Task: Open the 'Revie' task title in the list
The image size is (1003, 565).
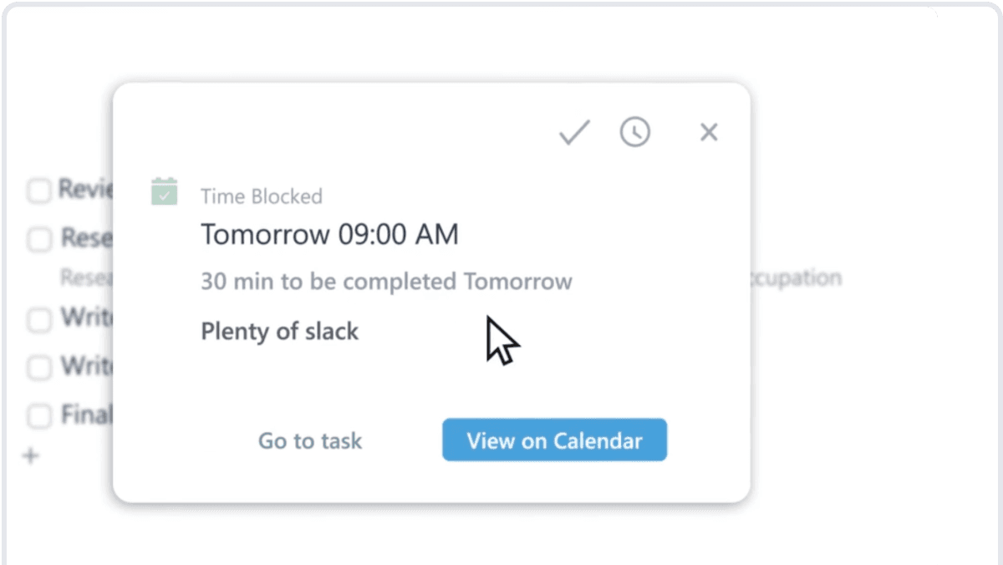Action: 85,190
